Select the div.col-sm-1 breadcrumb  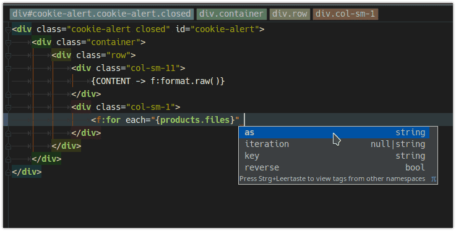pos(345,14)
